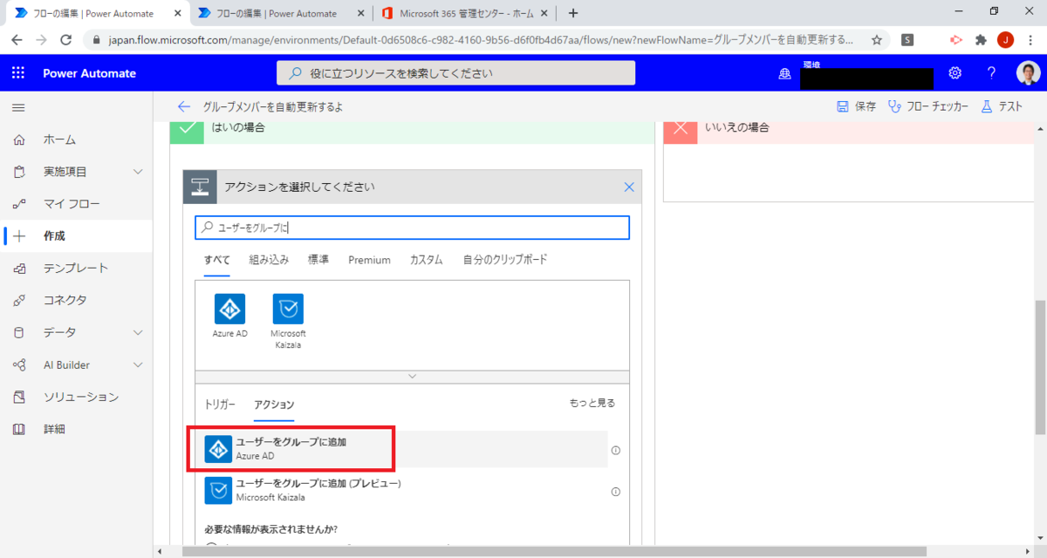Expand the 実施項目 submenu chevron
The height and width of the screenshot is (558, 1047).
138,172
